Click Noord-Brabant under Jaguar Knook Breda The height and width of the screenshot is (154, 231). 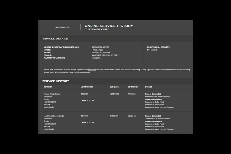pos(50,102)
